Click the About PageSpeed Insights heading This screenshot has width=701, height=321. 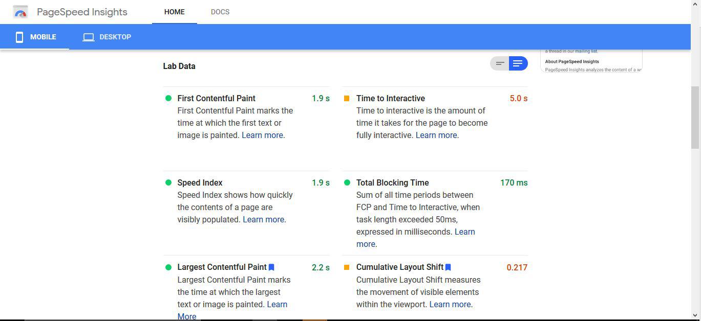572,61
